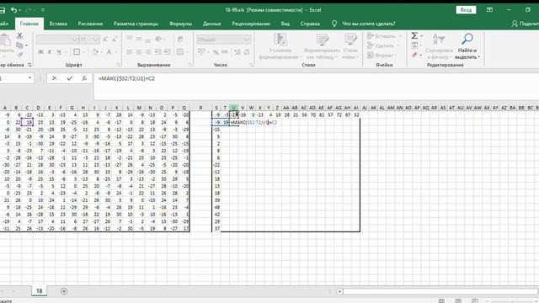This screenshot has height=303, width=539.
Task: Open Conditional Formatting (Условное форматирование)
Action: pyautogui.click(x=280, y=46)
